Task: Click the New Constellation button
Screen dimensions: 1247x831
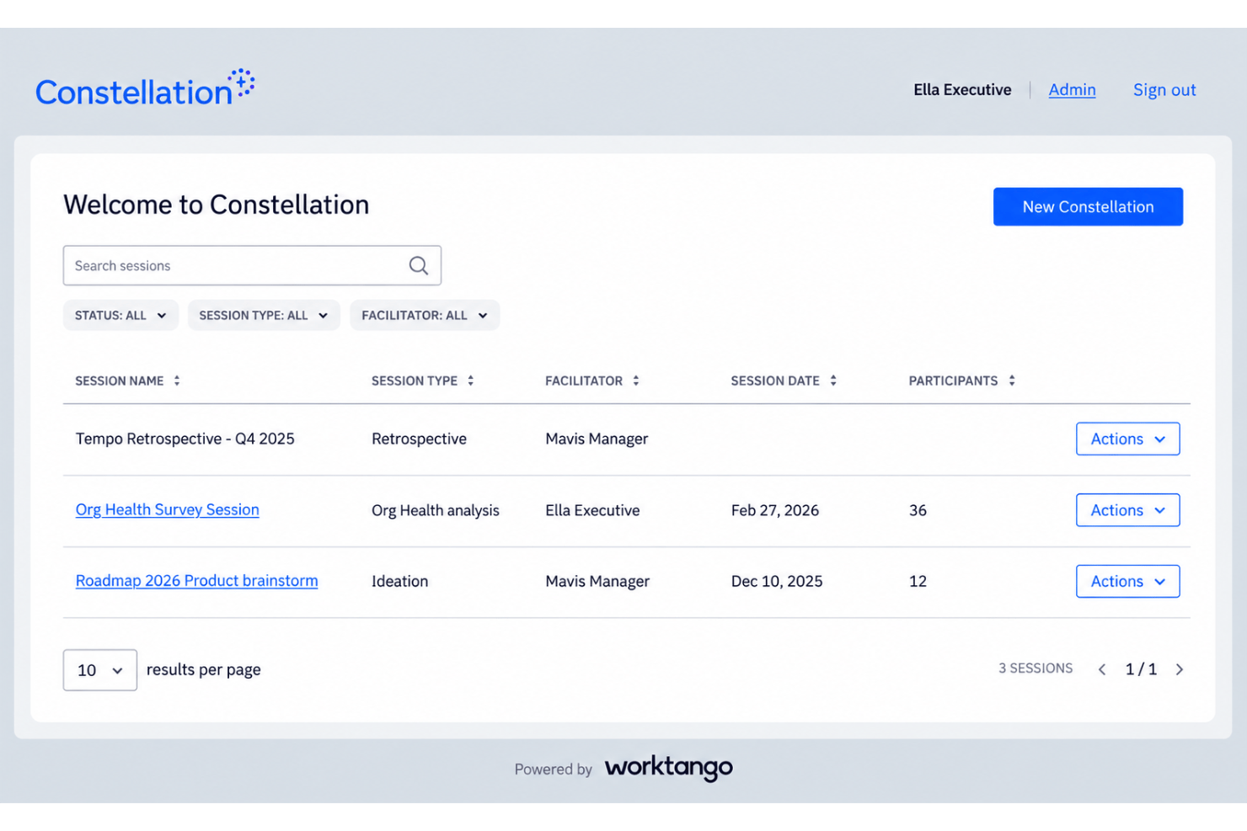Action: [x=1088, y=206]
